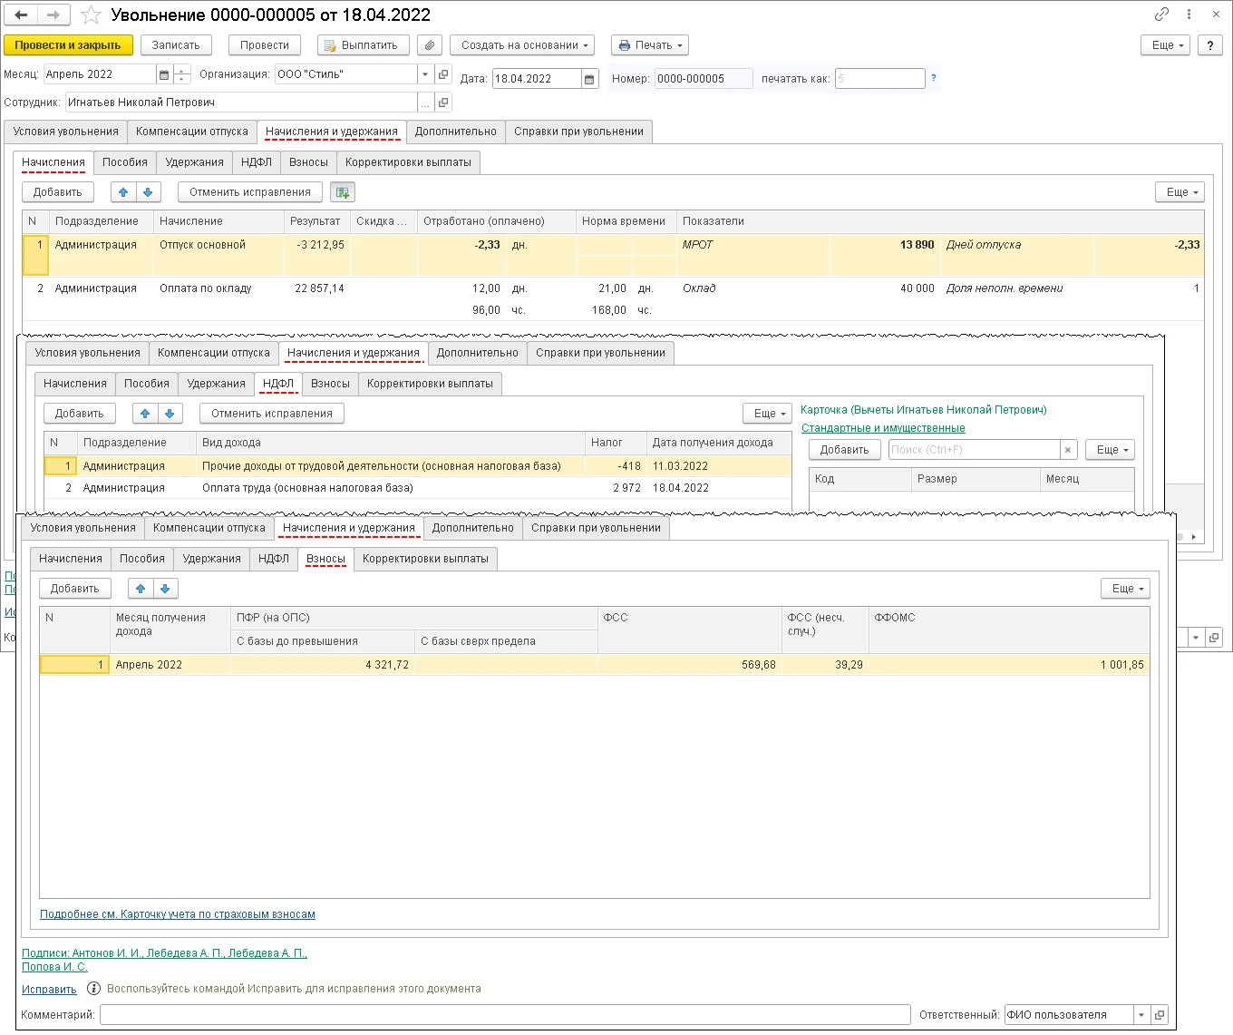Open the Справки при увольнении tab in the top panel
Screen dimensions: 1233x1035
(x=578, y=132)
